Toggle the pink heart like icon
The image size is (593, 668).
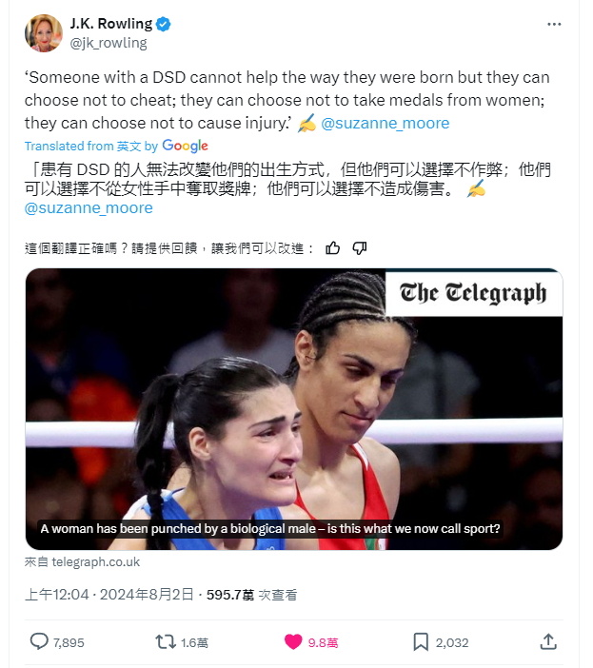tap(293, 641)
